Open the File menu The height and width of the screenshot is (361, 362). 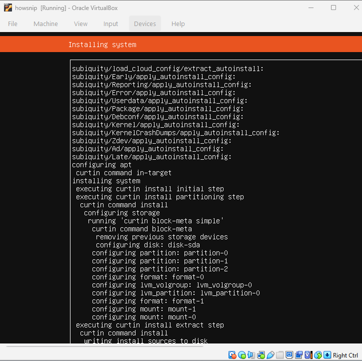(12, 24)
